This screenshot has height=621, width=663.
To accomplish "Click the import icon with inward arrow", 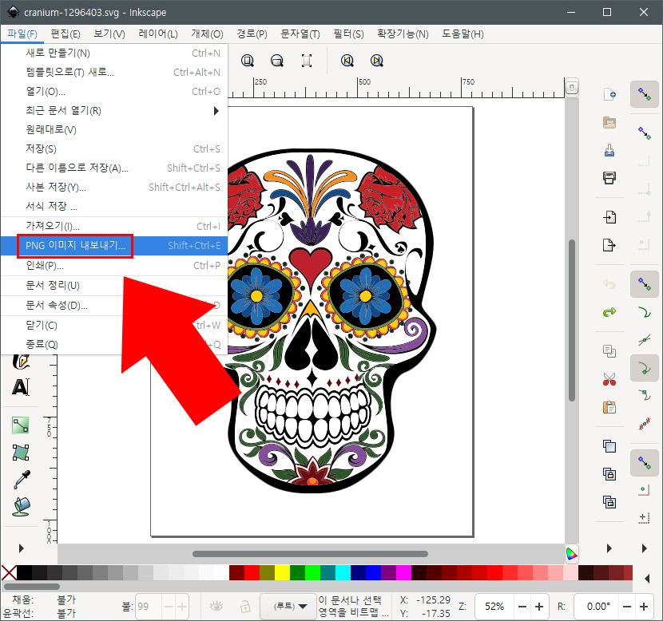I will pyautogui.click(x=609, y=217).
